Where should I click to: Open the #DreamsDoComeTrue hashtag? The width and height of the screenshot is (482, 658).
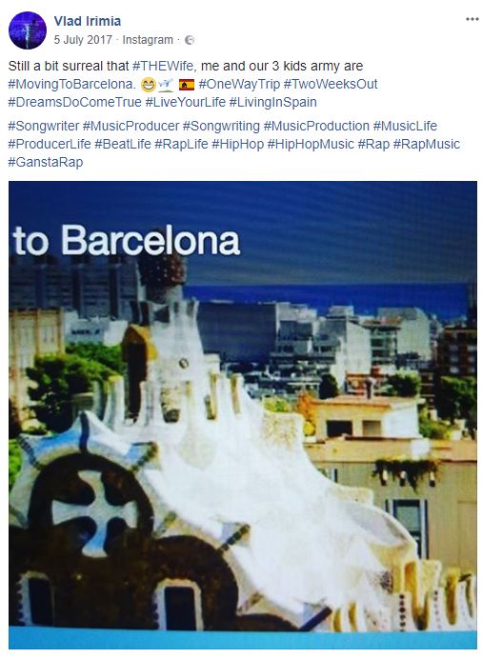coord(74,102)
